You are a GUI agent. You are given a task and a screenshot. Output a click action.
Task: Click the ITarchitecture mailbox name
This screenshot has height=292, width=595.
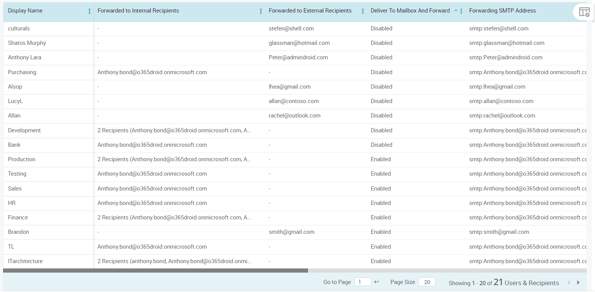(25, 261)
